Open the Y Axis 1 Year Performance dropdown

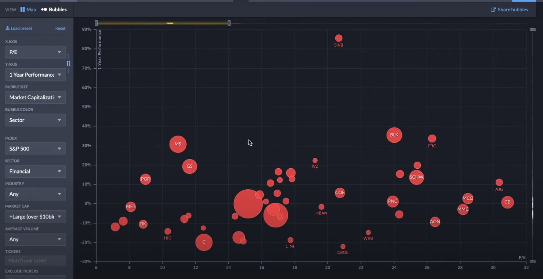pos(35,75)
